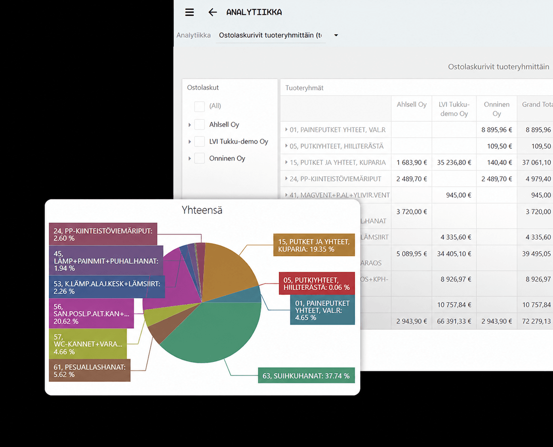The width and height of the screenshot is (553, 447).
Task: Open the hamburger menu icon
Action: 190,12
